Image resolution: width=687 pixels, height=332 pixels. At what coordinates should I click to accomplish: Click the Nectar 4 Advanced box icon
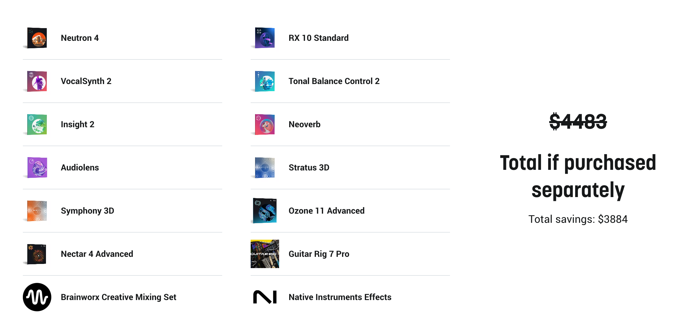[37, 254]
